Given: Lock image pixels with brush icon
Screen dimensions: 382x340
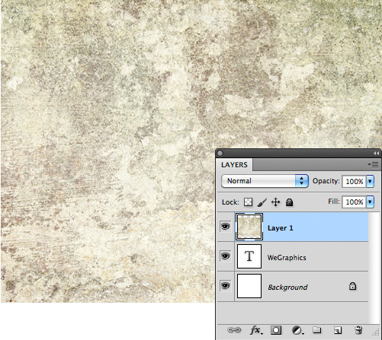Looking at the screenshot, I should [x=262, y=202].
